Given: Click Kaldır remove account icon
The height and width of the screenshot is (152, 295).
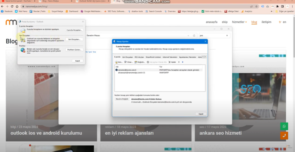Looking at the screenshot, I should [x=172, y=62].
